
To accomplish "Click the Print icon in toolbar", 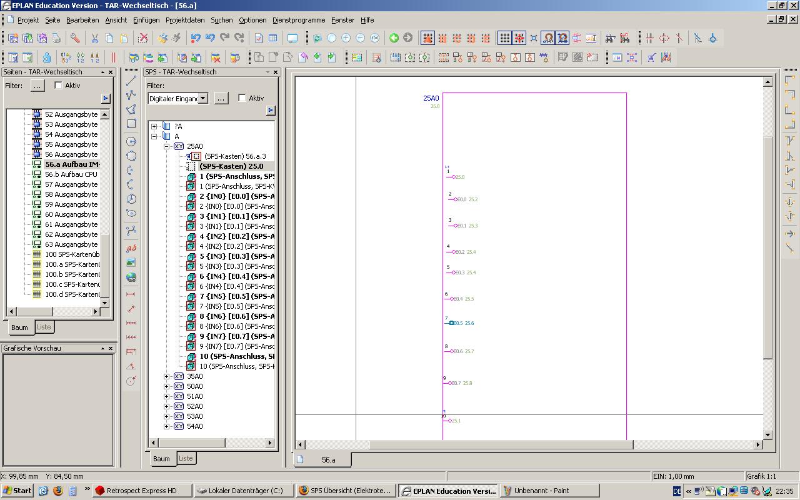I will click(x=56, y=38).
